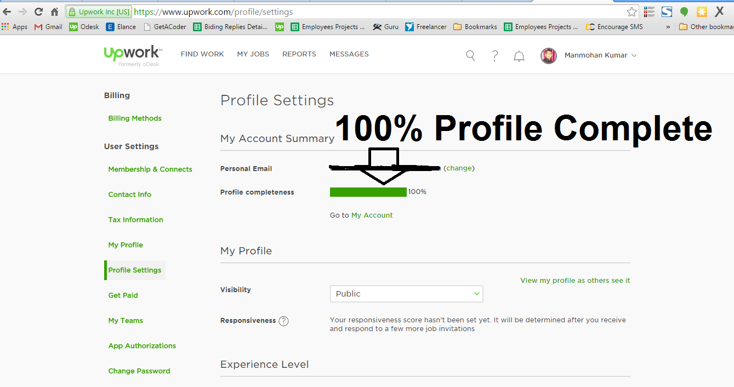Click Upwork Inc [US] security badge

click(x=99, y=12)
